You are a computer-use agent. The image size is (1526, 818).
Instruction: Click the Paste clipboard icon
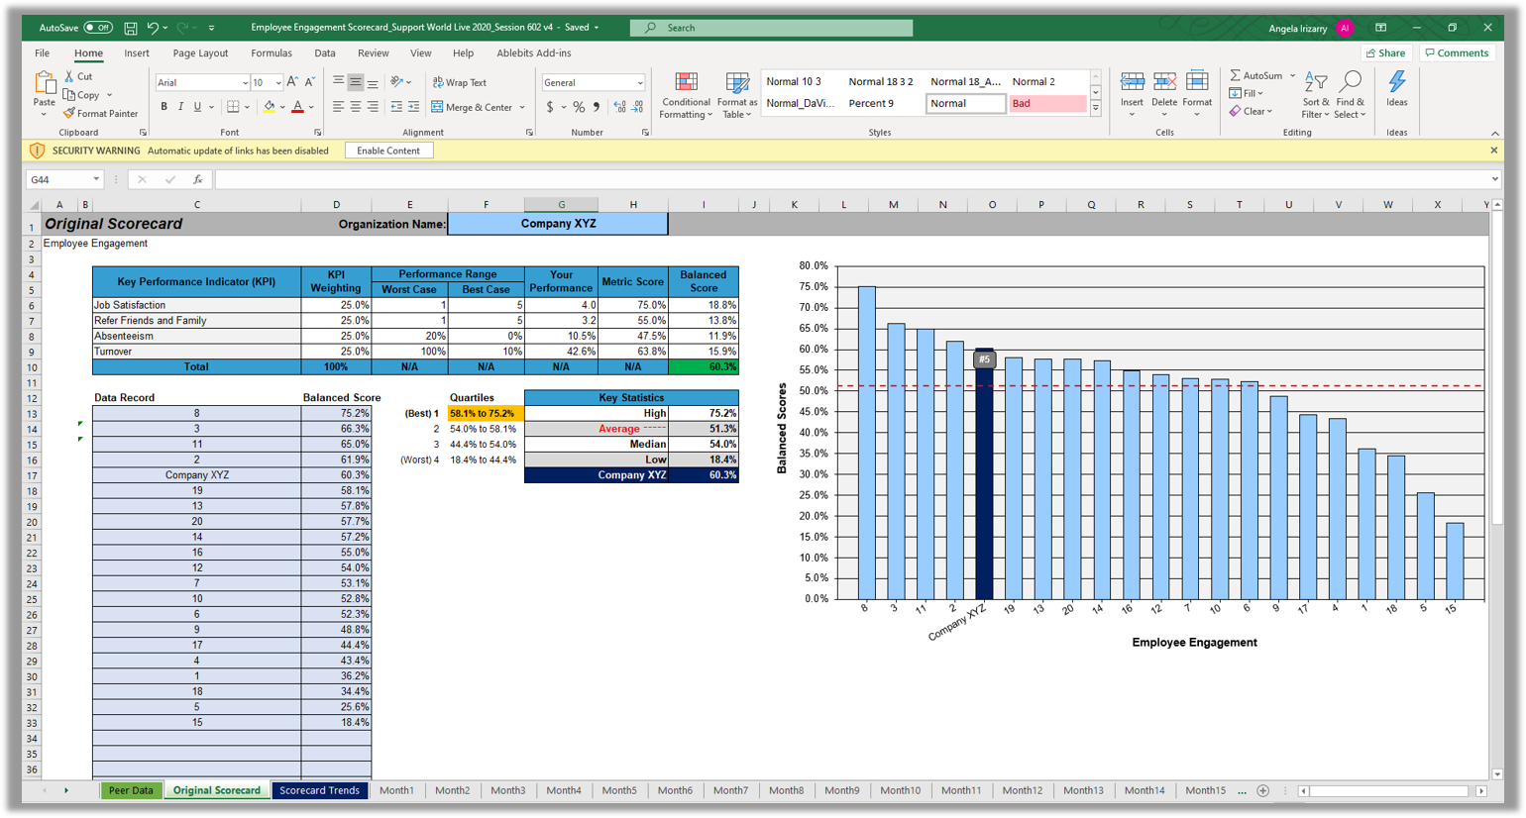click(x=44, y=84)
